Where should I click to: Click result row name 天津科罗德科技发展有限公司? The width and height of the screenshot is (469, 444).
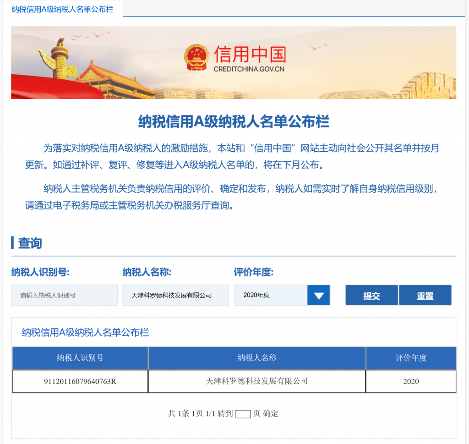tap(257, 382)
